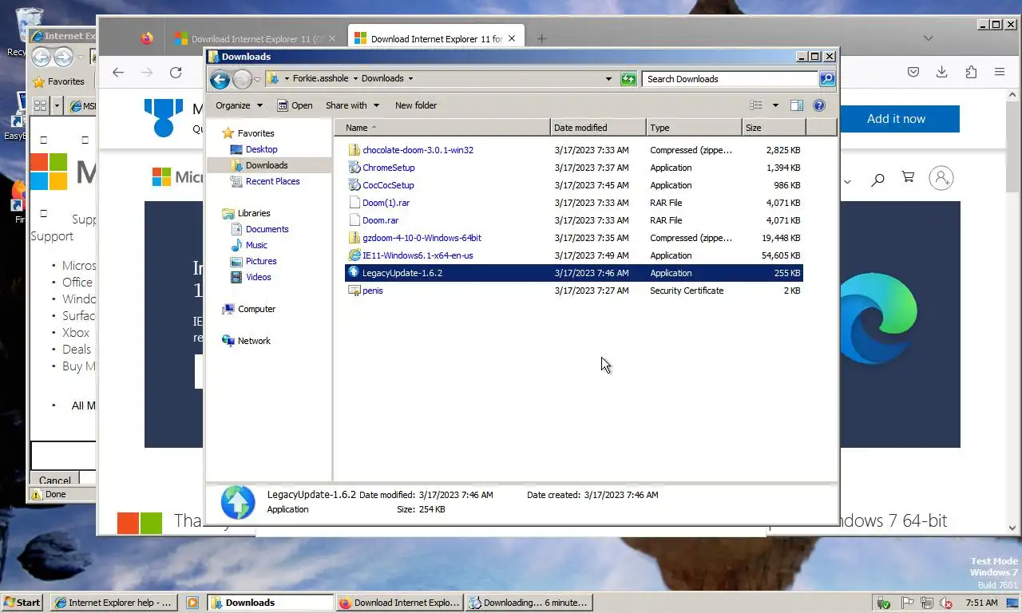Open Downloading taskbar item
This screenshot has width=1022, height=613.
point(529,603)
